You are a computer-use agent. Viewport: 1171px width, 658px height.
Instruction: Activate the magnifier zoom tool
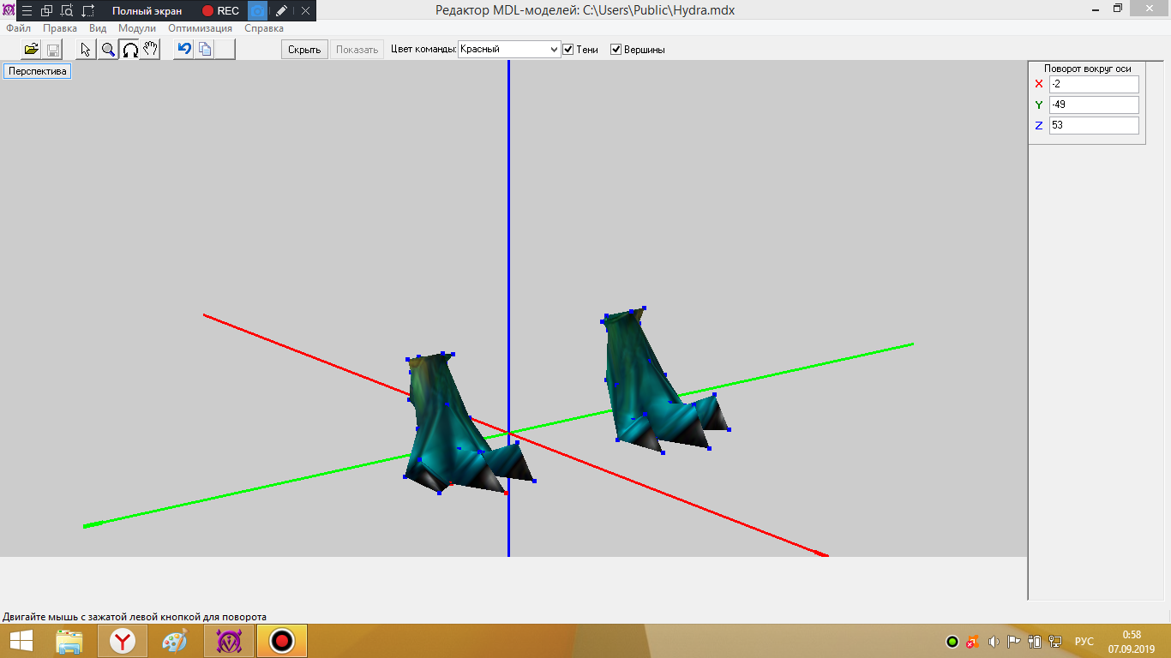click(x=108, y=50)
